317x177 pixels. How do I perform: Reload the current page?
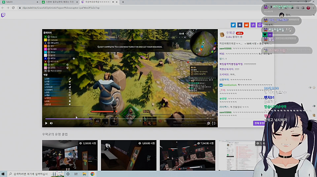13,8
